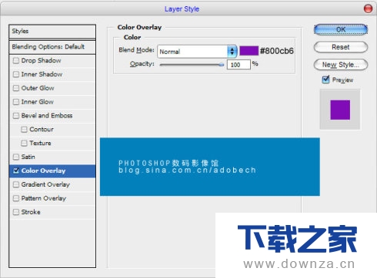Select the Drop Shadow style entry
The image size is (377, 278).
click(52, 61)
